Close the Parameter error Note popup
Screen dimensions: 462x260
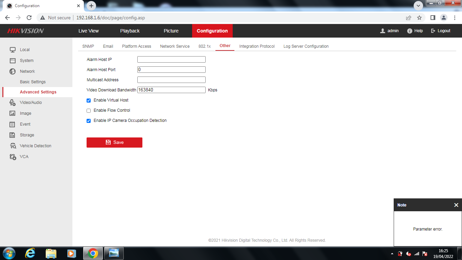tap(456, 205)
